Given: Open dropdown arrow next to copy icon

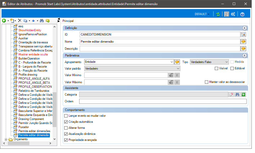Looking at the screenshot, I should (29, 21).
